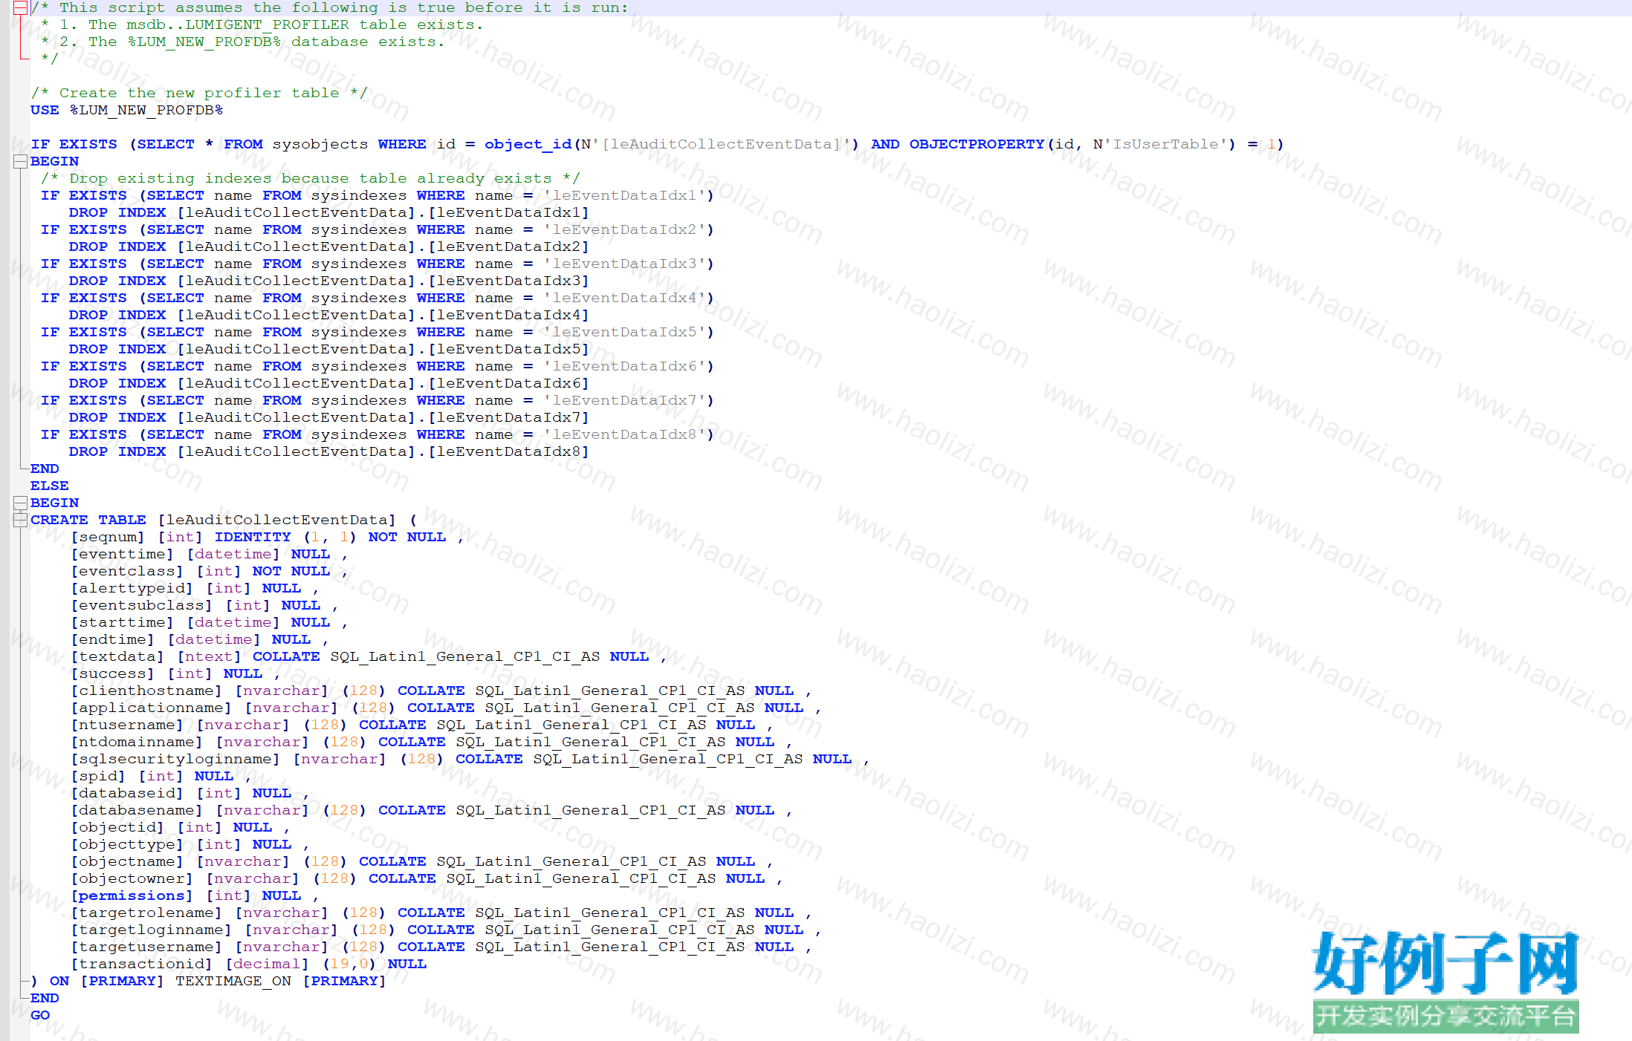Click the [targetloginname] column name
This screenshot has height=1041, width=1632.
point(152,930)
